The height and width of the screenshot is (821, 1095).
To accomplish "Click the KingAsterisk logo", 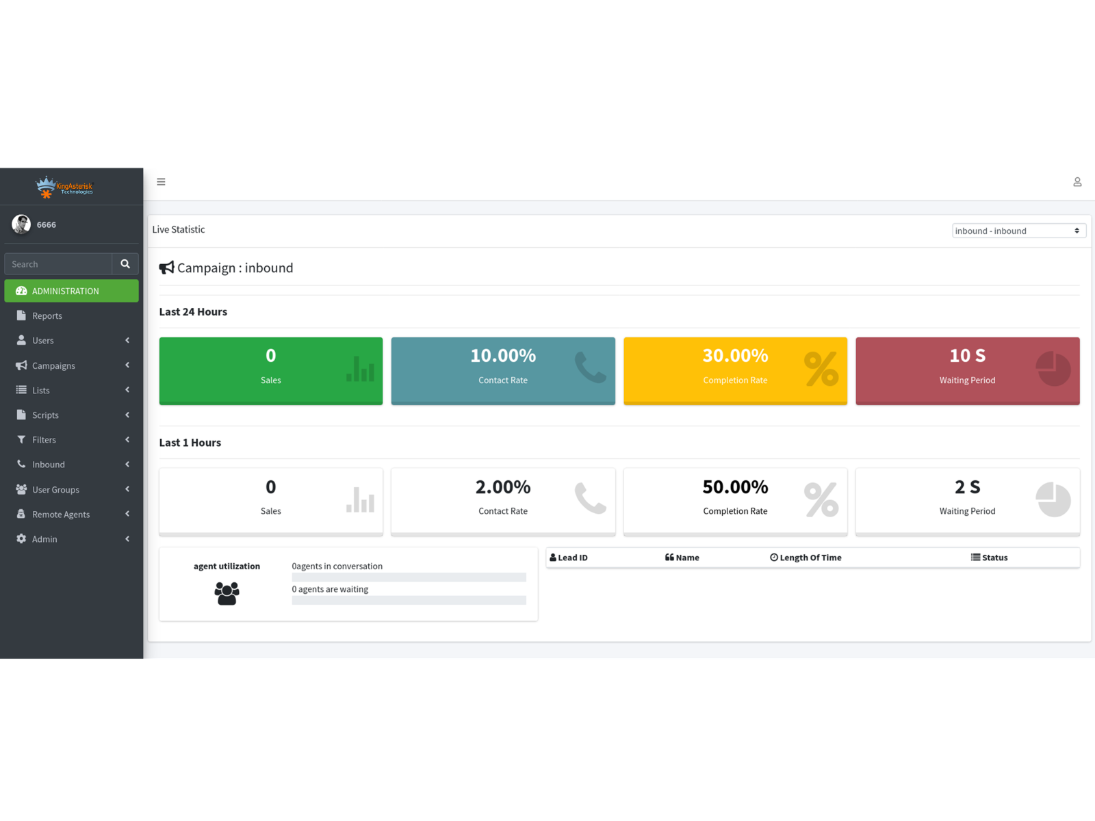I will [64, 187].
